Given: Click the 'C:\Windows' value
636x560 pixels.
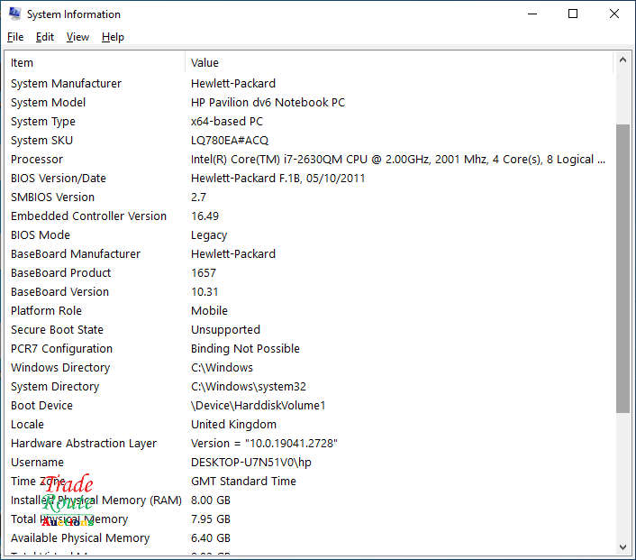Looking at the screenshot, I should tap(222, 368).
